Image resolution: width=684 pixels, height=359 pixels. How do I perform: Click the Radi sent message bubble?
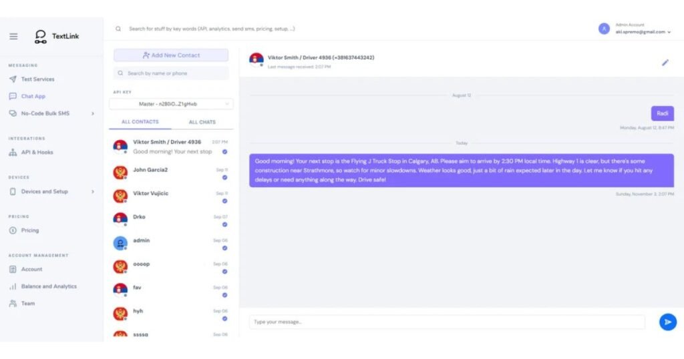tap(662, 113)
